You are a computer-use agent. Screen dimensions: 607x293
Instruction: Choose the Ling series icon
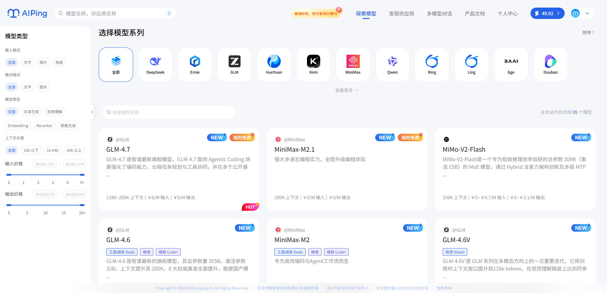pyautogui.click(x=471, y=61)
